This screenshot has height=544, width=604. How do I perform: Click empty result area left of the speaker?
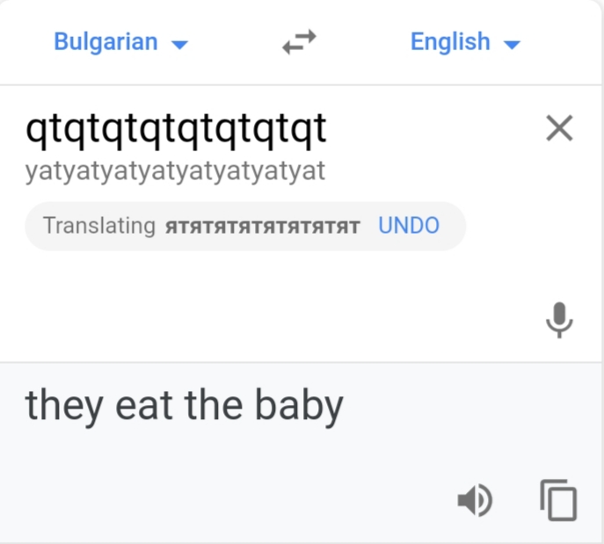tap(220, 501)
